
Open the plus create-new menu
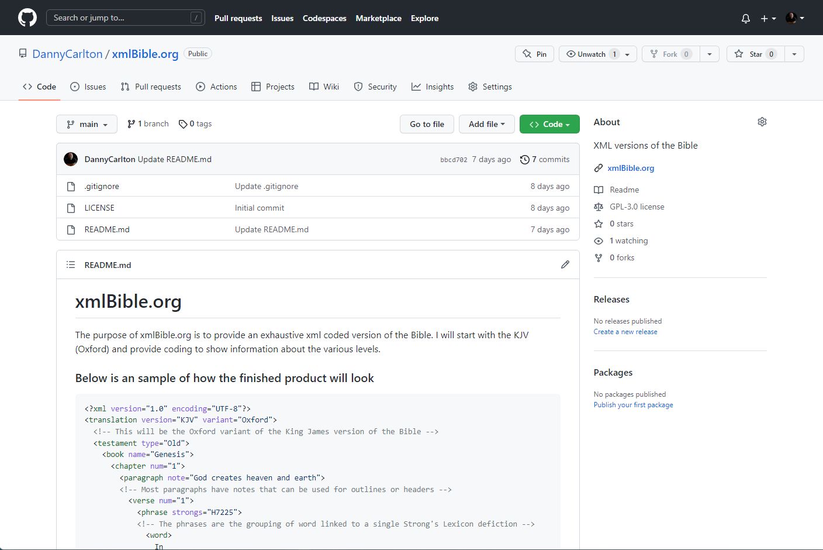pyautogui.click(x=767, y=18)
